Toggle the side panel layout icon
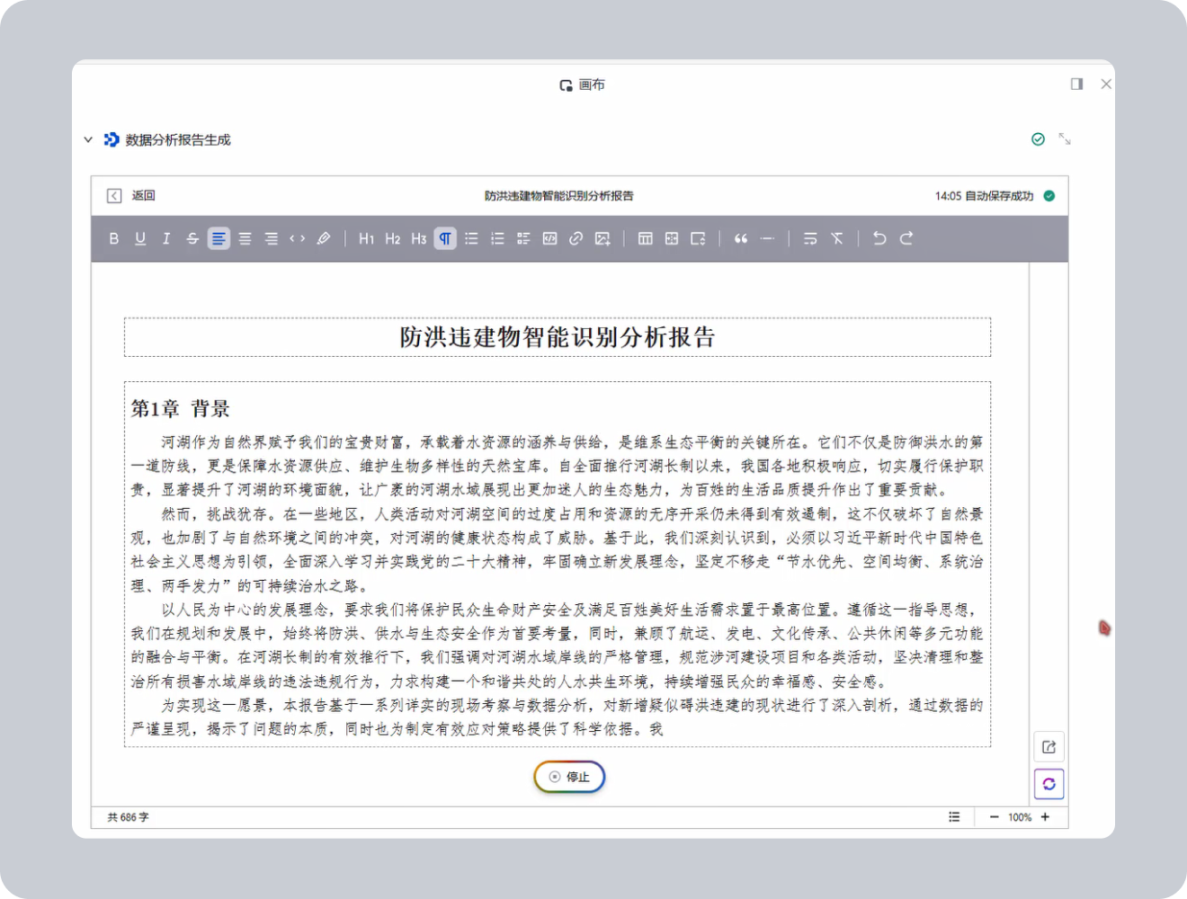1187x899 pixels. [1076, 84]
